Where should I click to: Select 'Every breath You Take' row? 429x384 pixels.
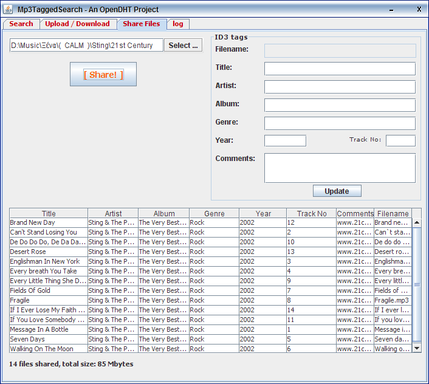tap(210, 271)
